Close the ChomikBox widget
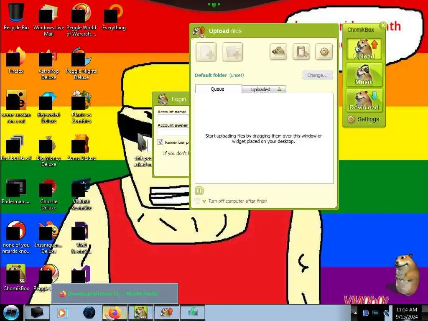Viewport: 428px width, 321px height. click(x=383, y=25)
